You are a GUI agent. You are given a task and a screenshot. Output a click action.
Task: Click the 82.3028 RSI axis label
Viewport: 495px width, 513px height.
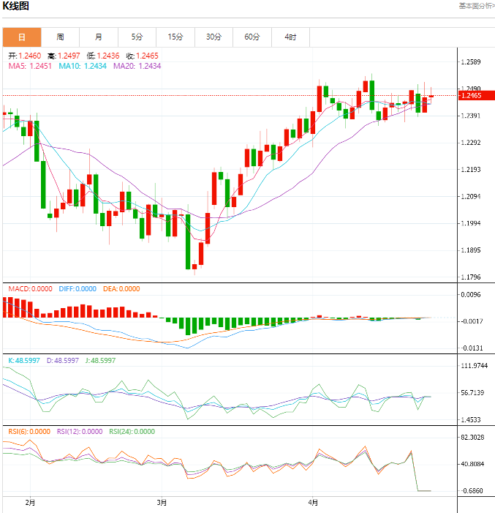coord(472,438)
